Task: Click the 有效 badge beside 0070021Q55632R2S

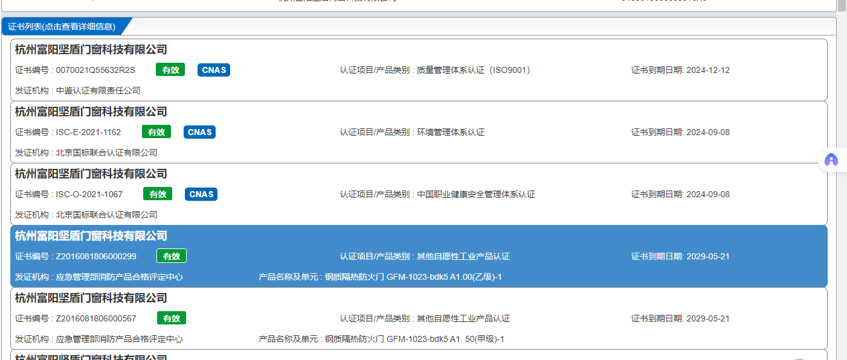Action: coord(170,70)
